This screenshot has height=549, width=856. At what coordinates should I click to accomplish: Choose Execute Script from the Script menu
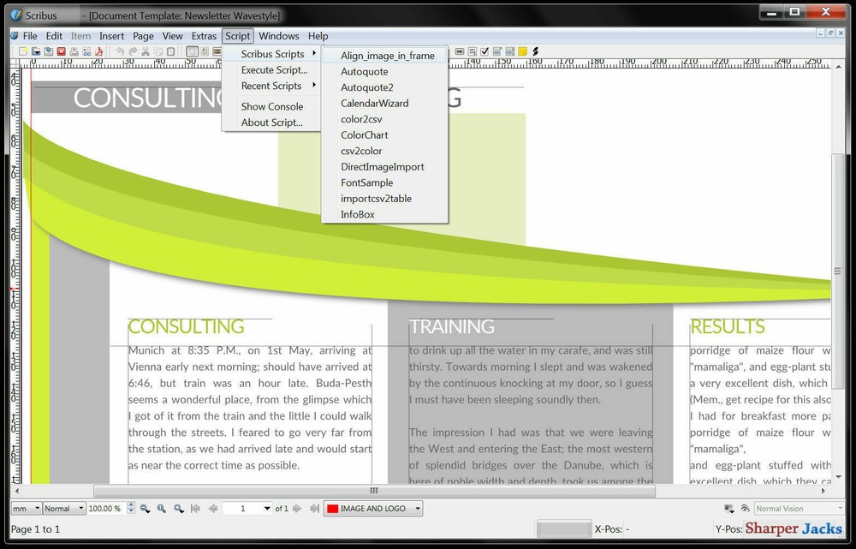point(274,69)
